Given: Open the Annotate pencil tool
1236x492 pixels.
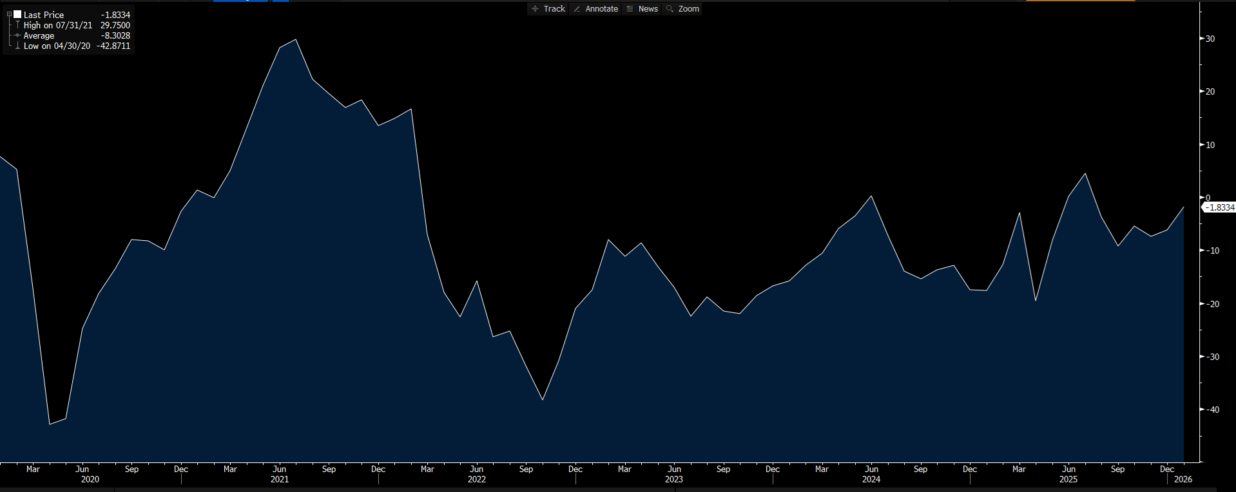Looking at the screenshot, I should tap(595, 9).
